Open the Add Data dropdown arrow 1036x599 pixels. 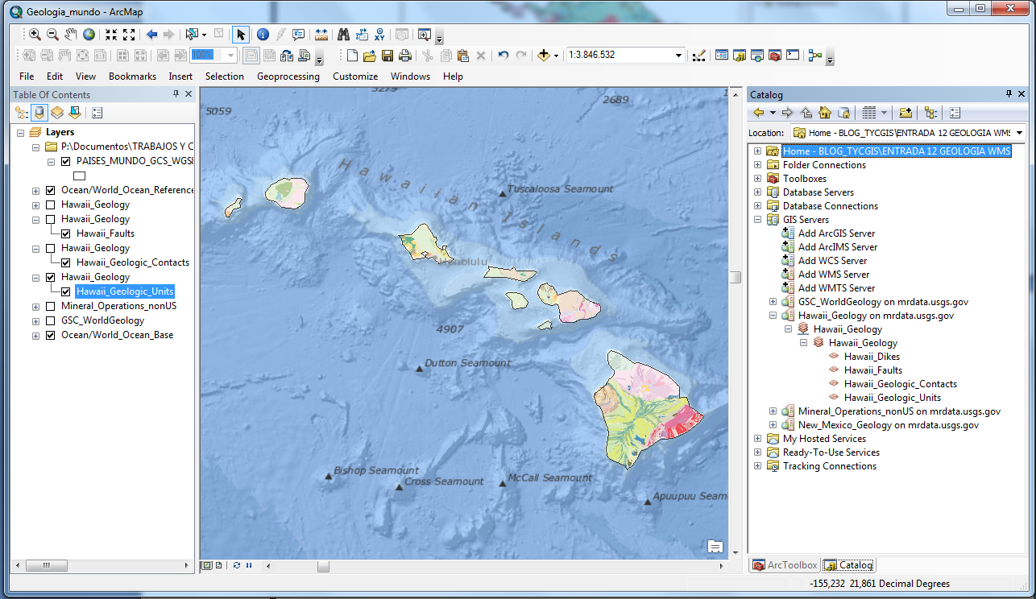pyautogui.click(x=556, y=56)
